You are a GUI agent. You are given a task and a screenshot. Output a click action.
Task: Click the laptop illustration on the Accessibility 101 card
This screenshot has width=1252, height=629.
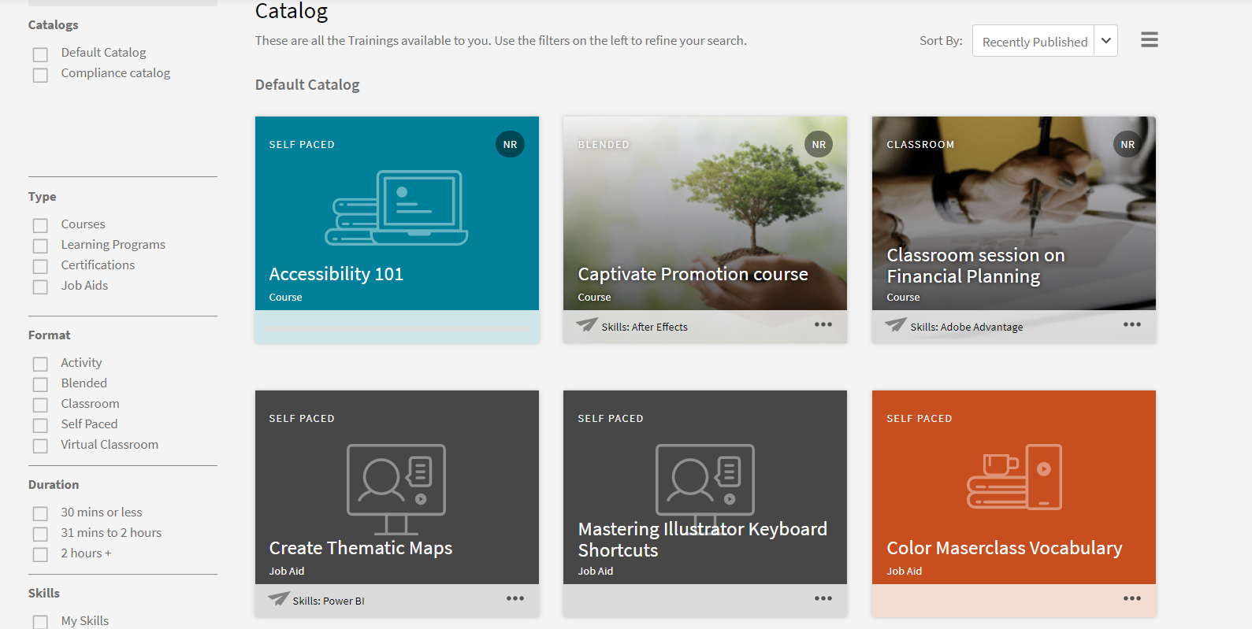396,208
